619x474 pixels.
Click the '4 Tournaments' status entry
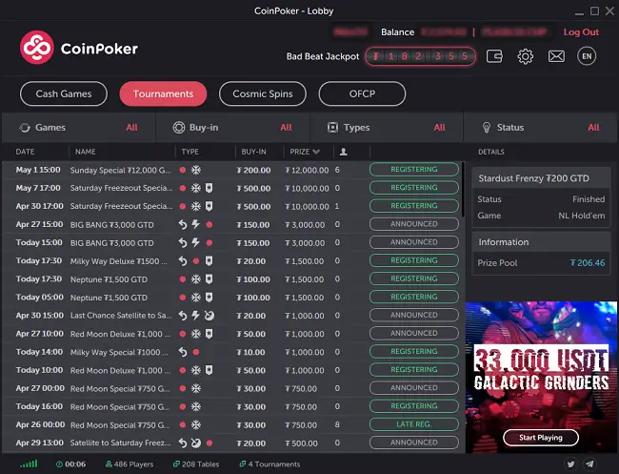pyautogui.click(x=270, y=464)
